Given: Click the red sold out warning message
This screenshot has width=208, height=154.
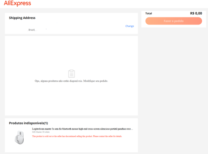Looking at the screenshot, I should coord(77,136).
